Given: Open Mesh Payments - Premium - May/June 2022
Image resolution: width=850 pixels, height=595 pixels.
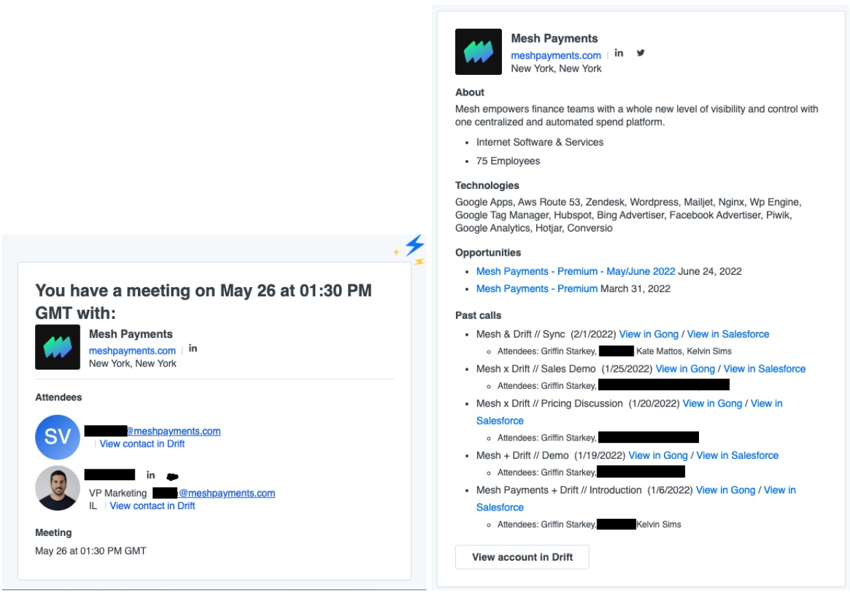Looking at the screenshot, I should pyautogui.click(x=576, y=271).
